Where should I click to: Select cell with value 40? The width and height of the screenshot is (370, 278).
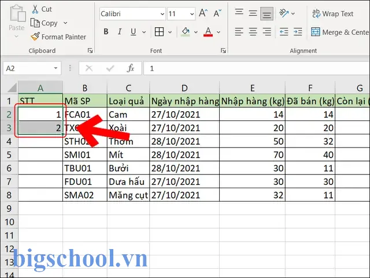tap(310, 155)
